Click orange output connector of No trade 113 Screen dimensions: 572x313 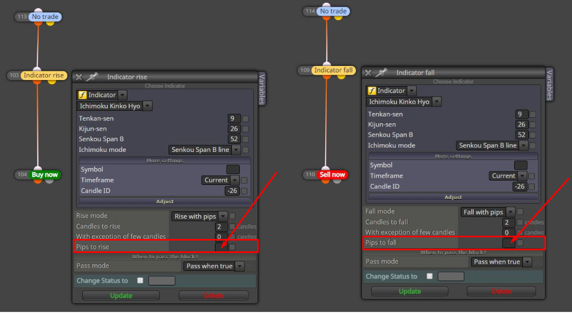click(38, 23)
